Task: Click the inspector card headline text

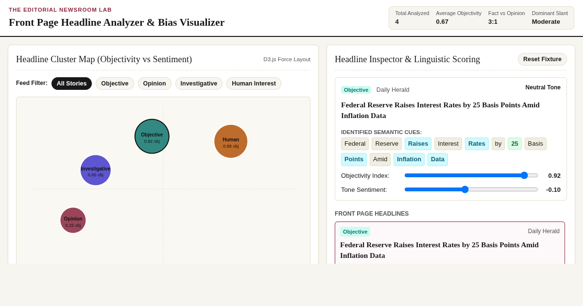Action: pyautogui.click(x=440, y=110)
